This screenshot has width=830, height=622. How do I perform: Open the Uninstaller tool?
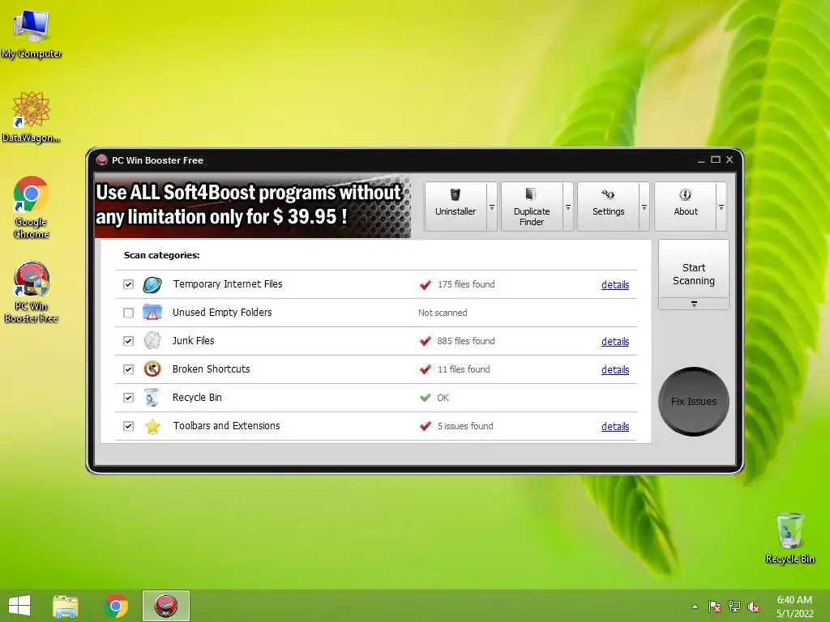point(456,207)
